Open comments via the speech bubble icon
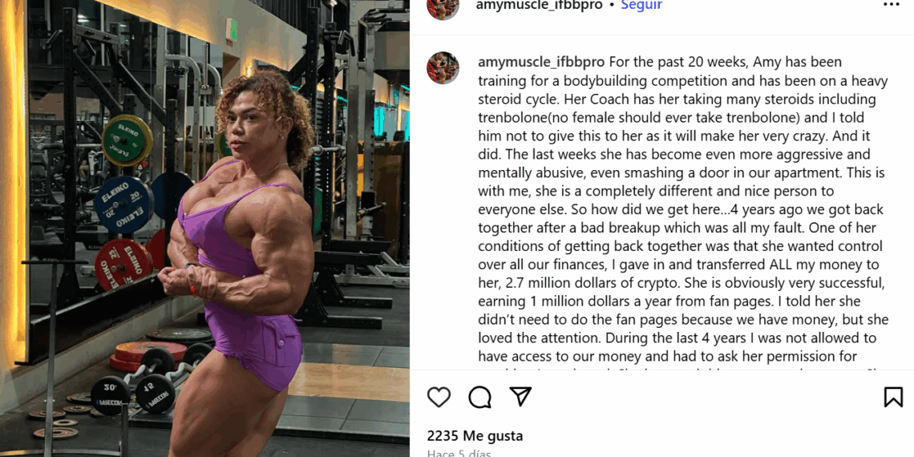The width and height of the screenshot is (914, 457). point(479,397)
